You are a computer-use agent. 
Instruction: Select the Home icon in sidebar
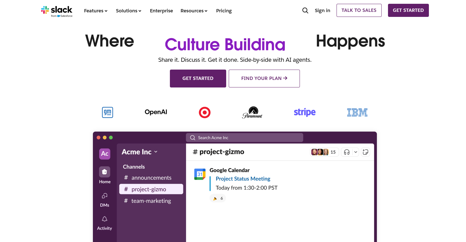click(105, 172)
